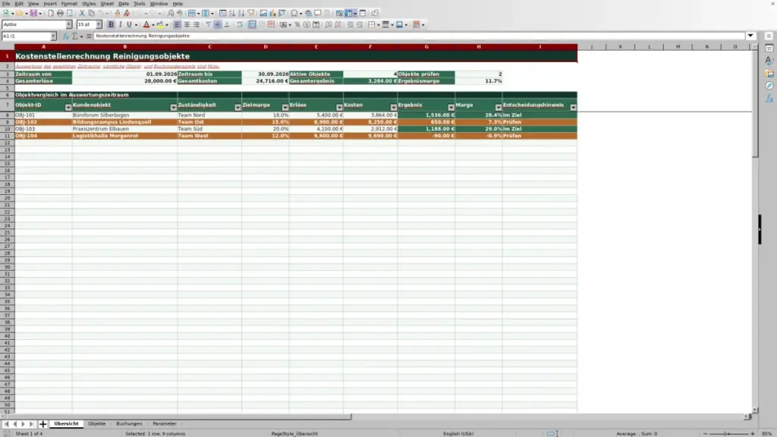Toggle Bold formatting
The height and width of the screenshot is (437, 777).
(111, 25)
